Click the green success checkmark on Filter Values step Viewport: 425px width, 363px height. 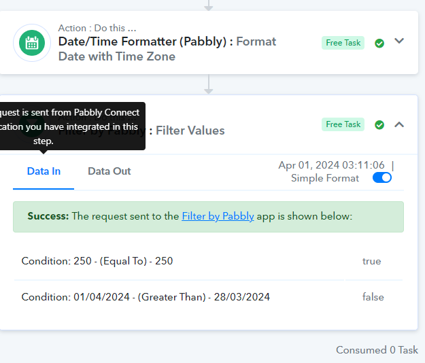[x=379, y=124]
